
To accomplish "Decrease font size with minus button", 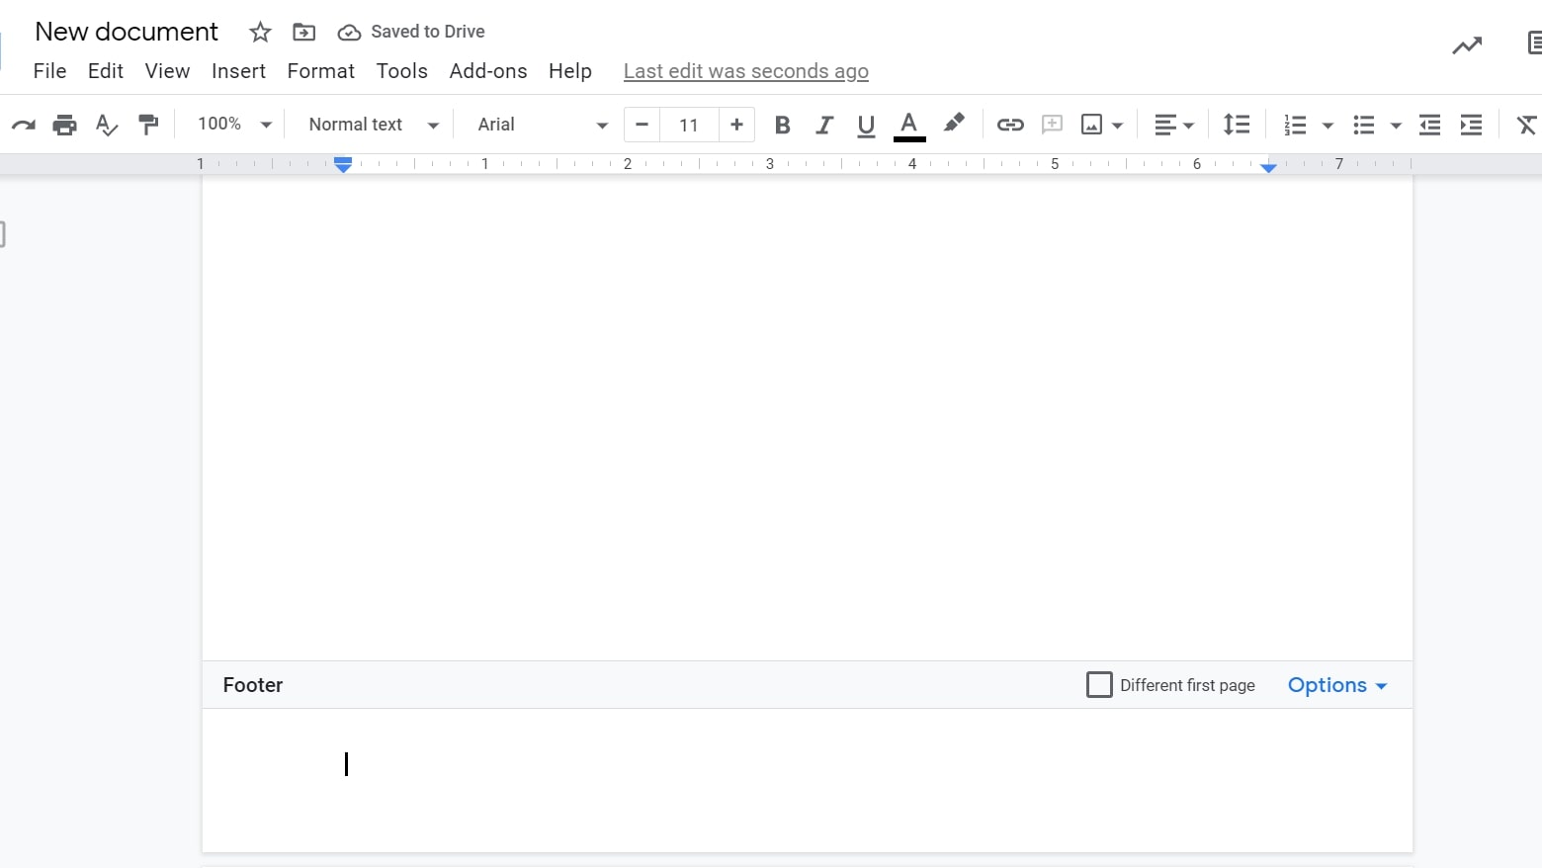I will [642, 125].
